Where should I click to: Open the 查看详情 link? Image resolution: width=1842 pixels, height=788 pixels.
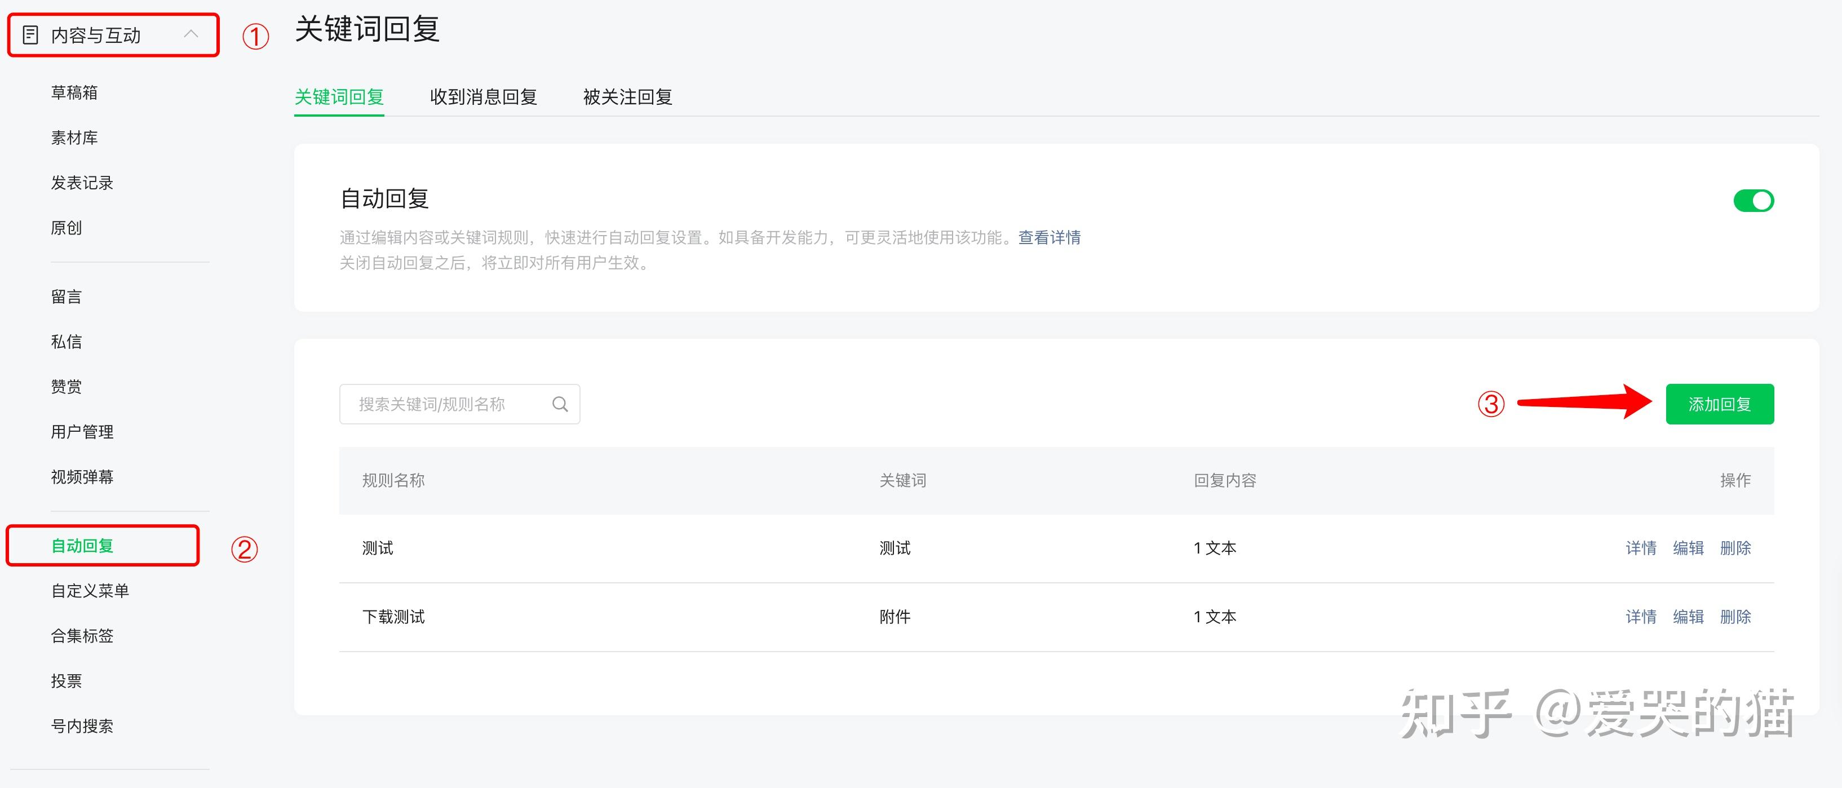point(1049,237)
